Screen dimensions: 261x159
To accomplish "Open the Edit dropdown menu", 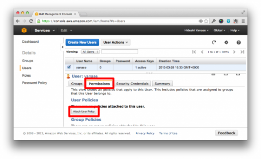I will [x=66, y=30].
